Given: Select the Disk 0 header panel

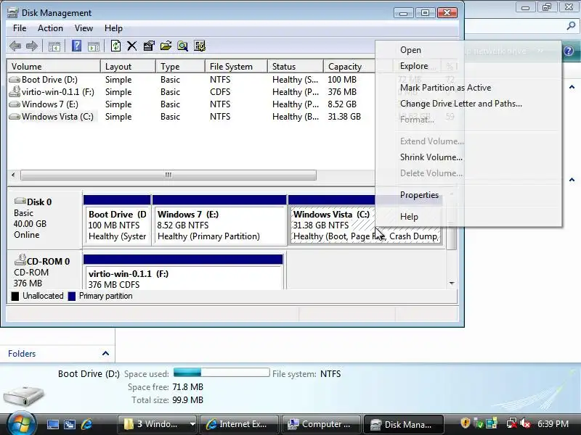Looking at the screenshot, I should tap(44, 219).
